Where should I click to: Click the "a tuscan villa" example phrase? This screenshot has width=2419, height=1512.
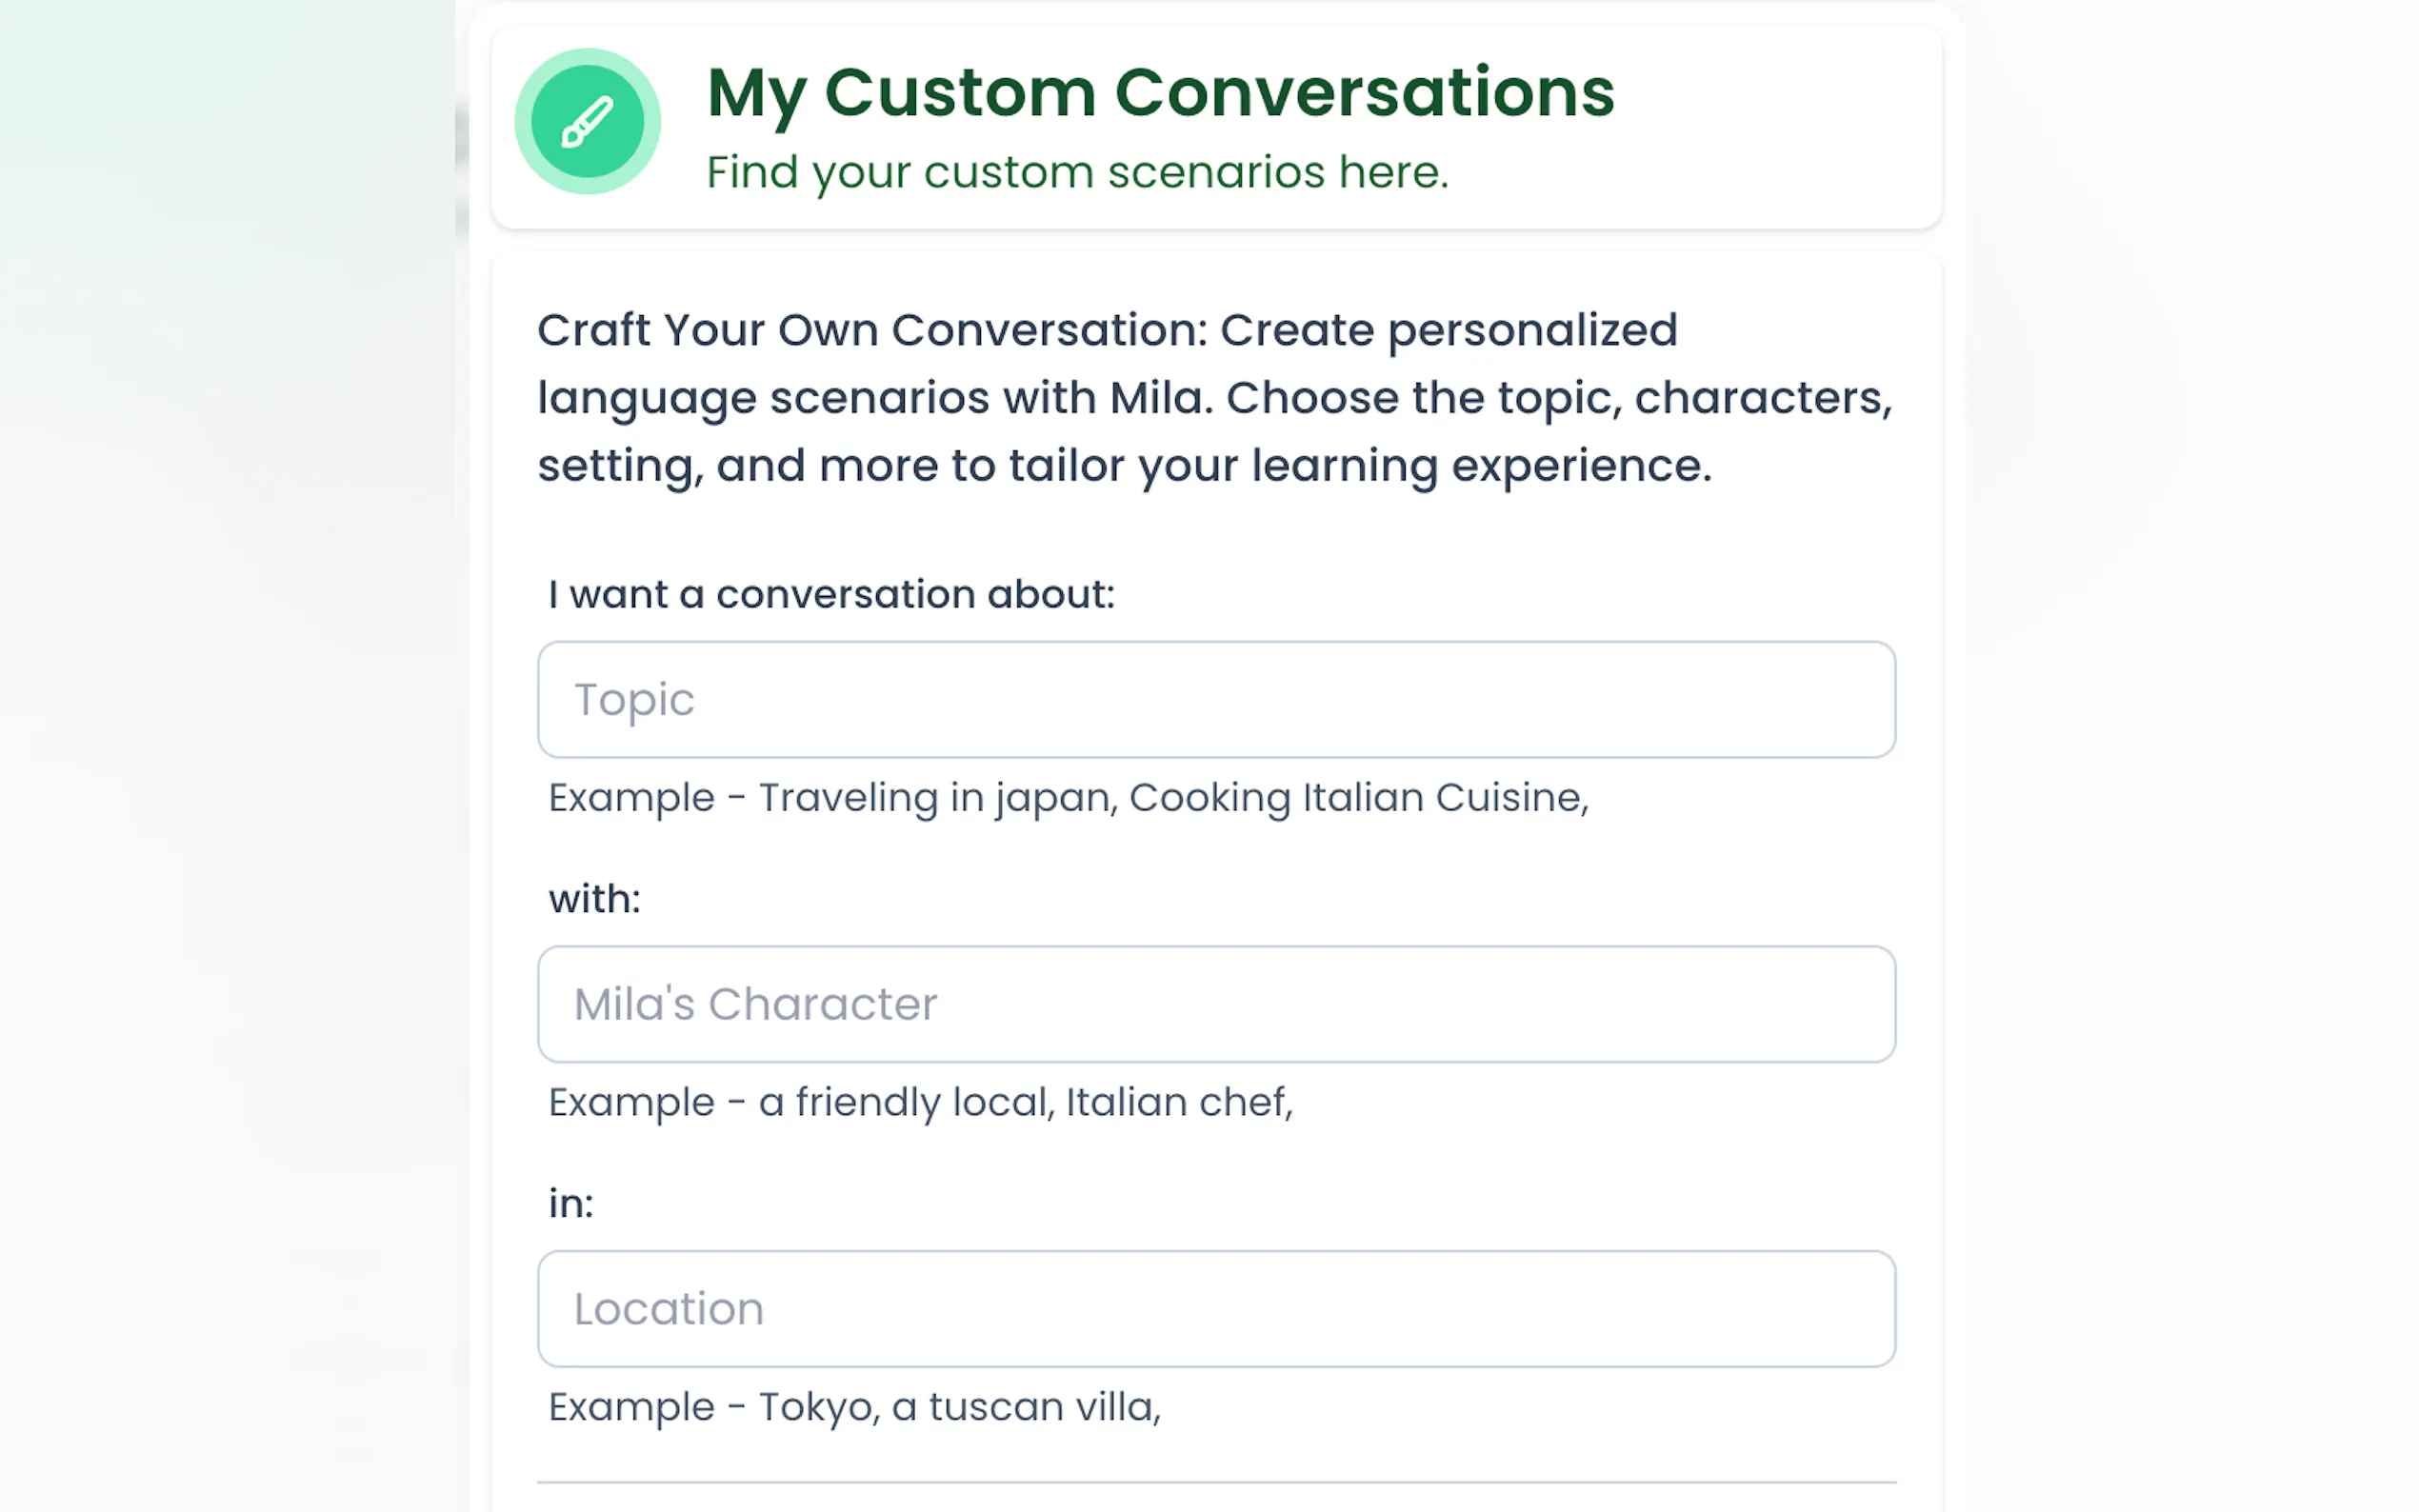click(1024, 1407)
